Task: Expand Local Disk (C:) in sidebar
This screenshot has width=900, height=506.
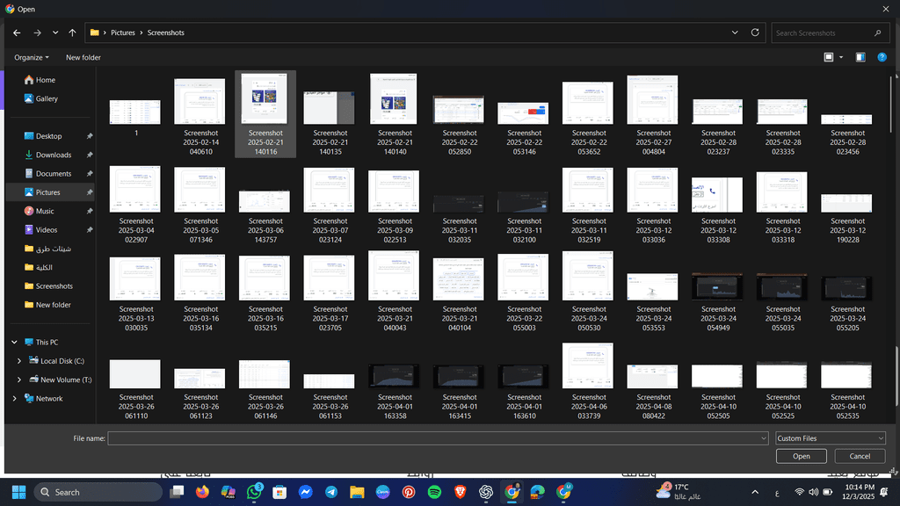Action: [x=20, y=361]
